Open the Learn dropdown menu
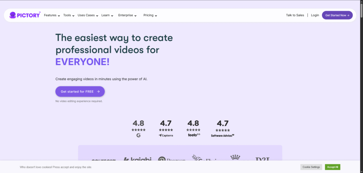Image resolution: width=363 pixels, height=173 pixels. (x=107, y=15)
